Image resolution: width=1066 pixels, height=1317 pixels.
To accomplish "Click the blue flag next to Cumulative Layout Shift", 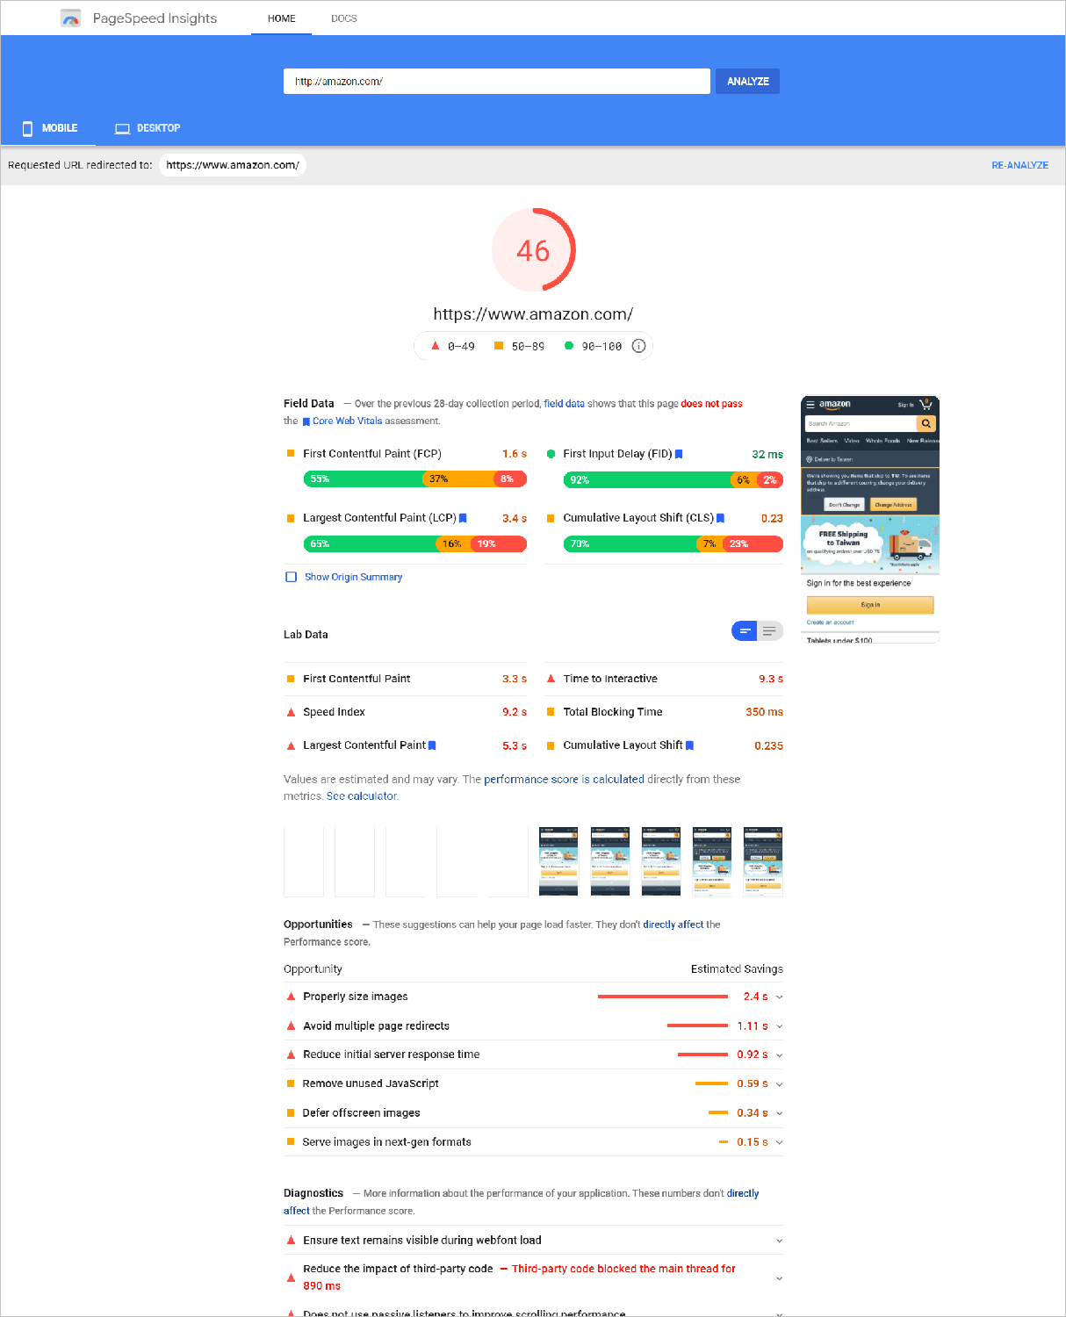I will click(x=720, y=518).
